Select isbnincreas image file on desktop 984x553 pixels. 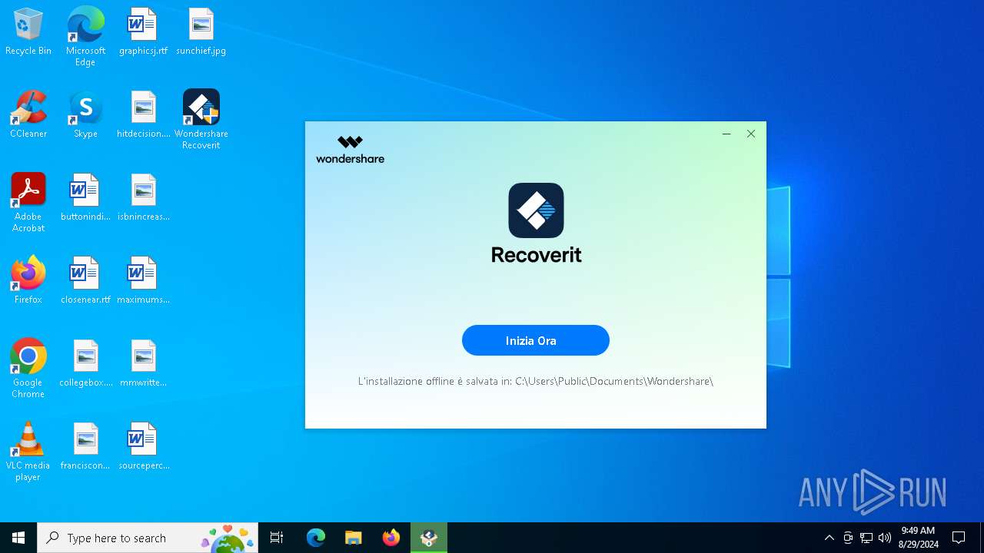(143, 197)
